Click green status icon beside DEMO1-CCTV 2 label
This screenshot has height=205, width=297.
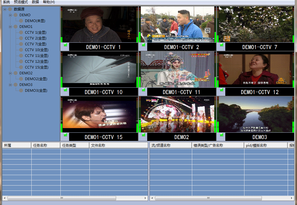143,45
